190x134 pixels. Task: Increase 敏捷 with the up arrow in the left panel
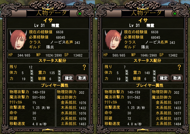[x=59, y=78]
